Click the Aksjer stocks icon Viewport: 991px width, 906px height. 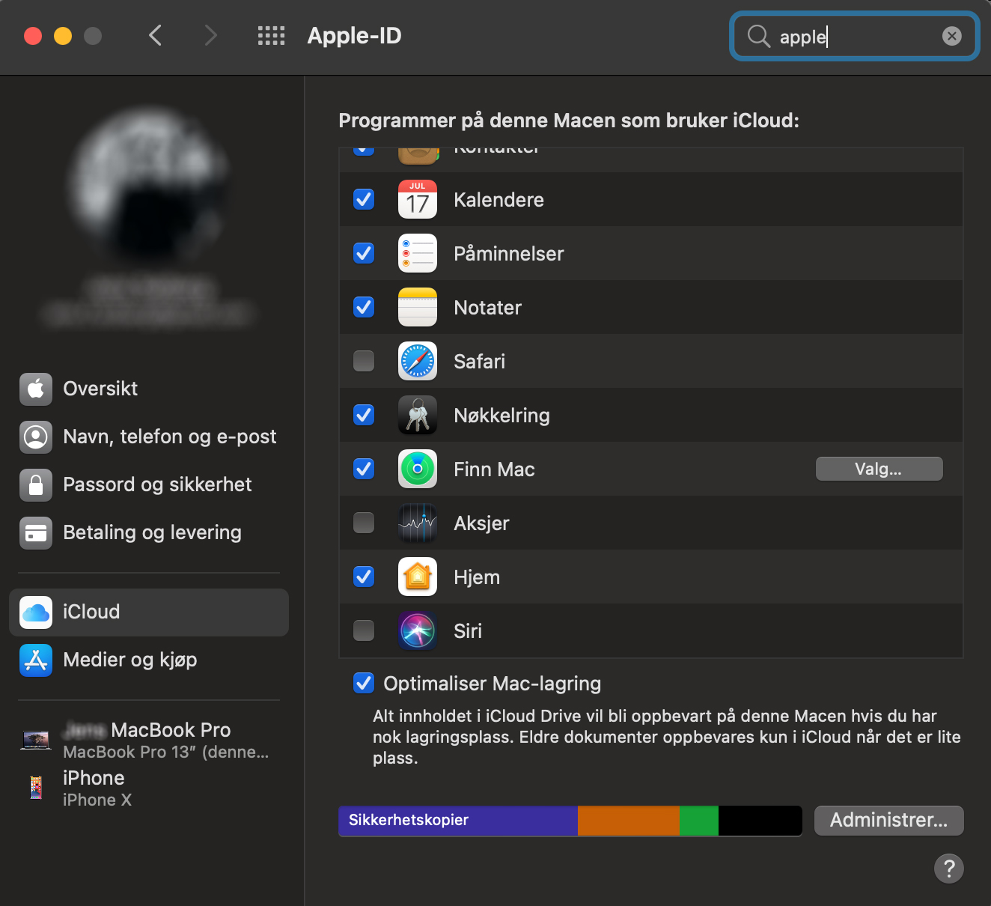click(418, 523)
